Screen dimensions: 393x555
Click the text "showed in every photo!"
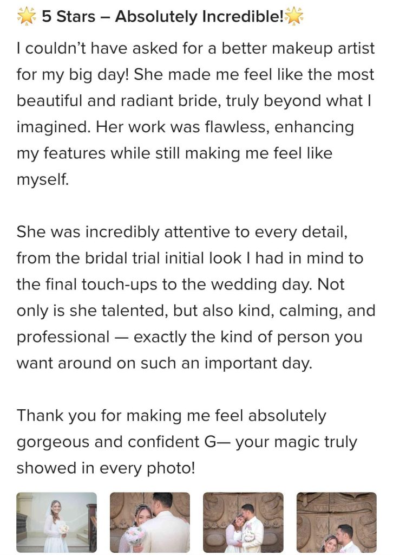pos(105,468)
